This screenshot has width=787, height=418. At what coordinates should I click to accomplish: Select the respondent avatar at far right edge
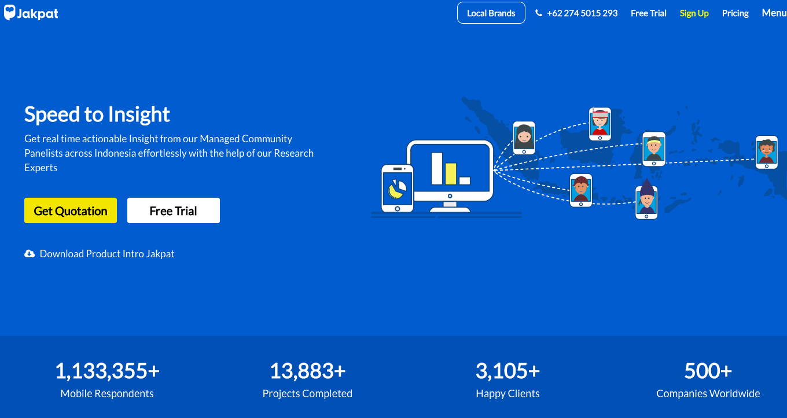coord(766,152)
